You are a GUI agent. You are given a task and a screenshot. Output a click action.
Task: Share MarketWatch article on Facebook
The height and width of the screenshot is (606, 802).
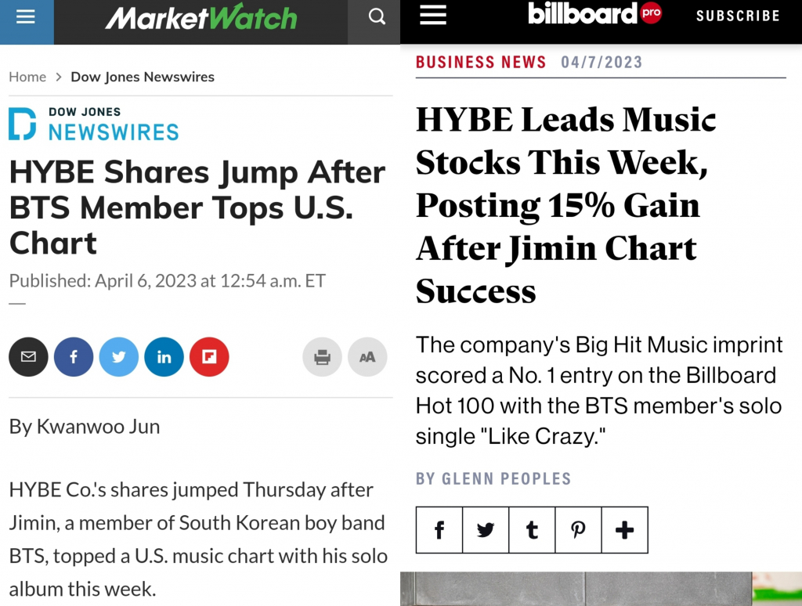[74, 357]
